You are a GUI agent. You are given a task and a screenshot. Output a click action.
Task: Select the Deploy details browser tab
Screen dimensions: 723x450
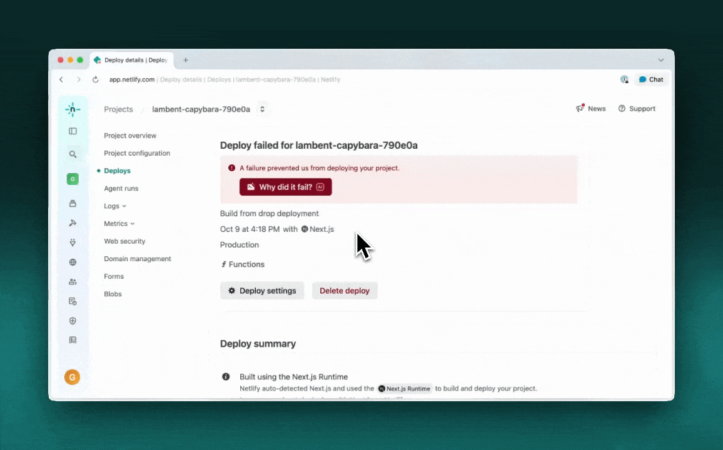pyautogui.click(x=131, y=61)
